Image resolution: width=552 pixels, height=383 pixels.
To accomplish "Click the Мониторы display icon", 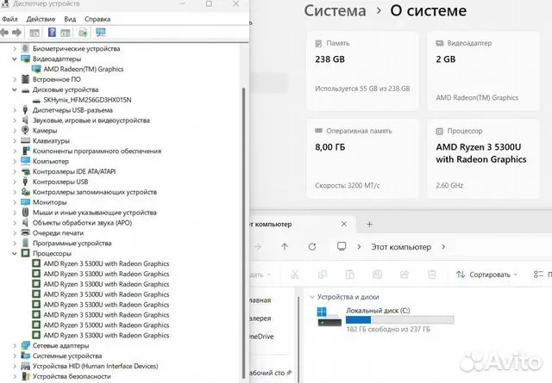I will click(25, 202).
